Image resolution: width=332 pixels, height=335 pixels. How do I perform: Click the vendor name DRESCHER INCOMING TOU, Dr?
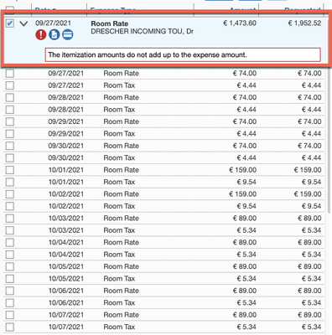[142, 31]
